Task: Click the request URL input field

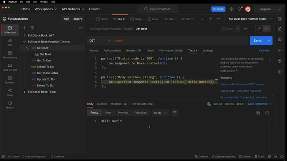Action: tap(180, 41)
